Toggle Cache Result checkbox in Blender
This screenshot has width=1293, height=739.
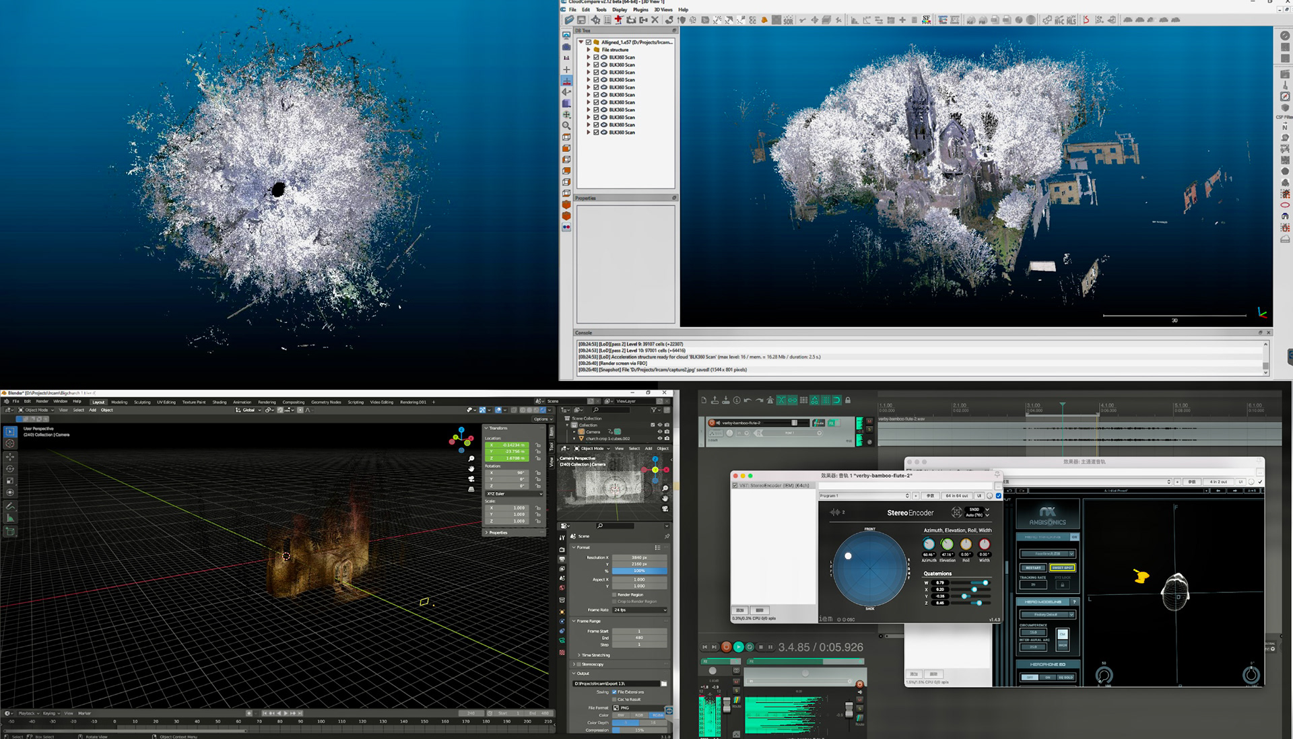(614, 699)
